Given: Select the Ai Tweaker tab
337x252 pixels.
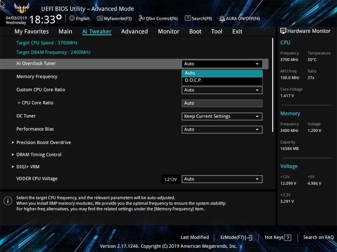Looking at the screenshot, I should point(97,32).
